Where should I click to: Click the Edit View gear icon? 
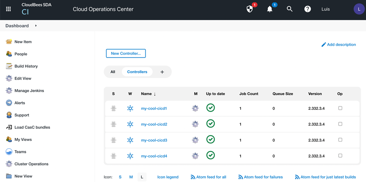9,78
